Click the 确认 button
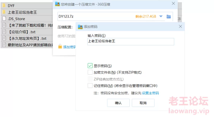The width and height of the screenshot is (214, 117). click(x=118, y=103)
